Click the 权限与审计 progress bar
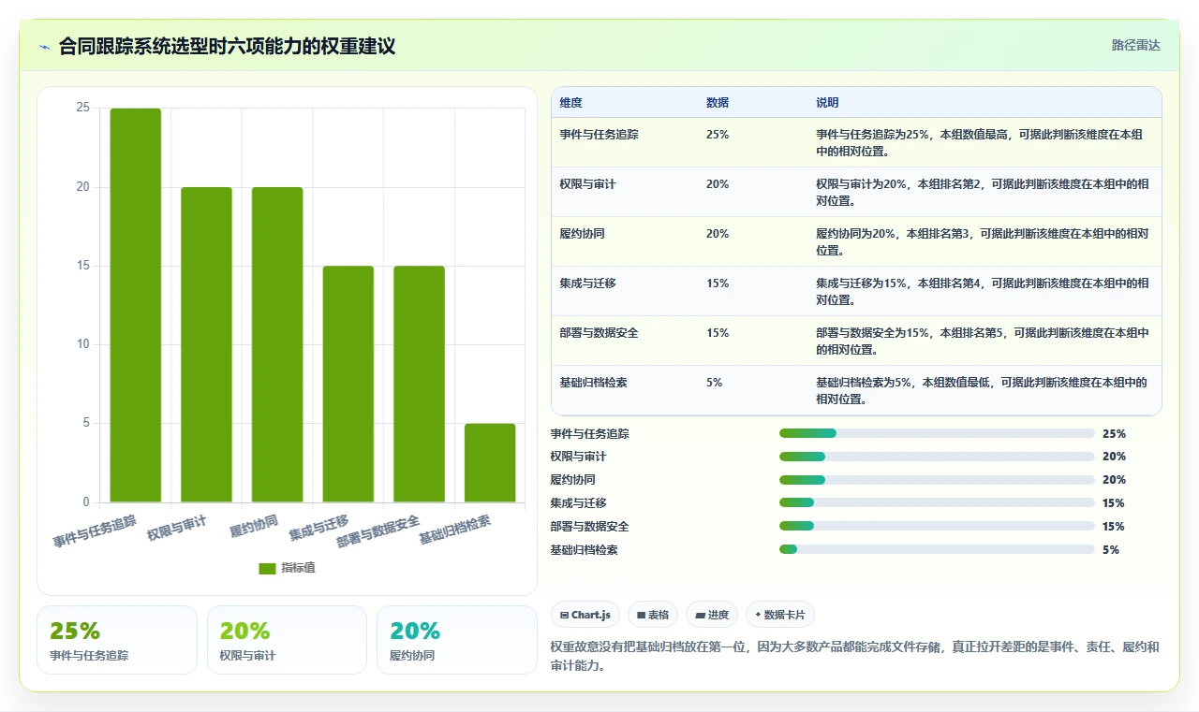Viewport: 1199px width, 712px height. click(937, 457)
